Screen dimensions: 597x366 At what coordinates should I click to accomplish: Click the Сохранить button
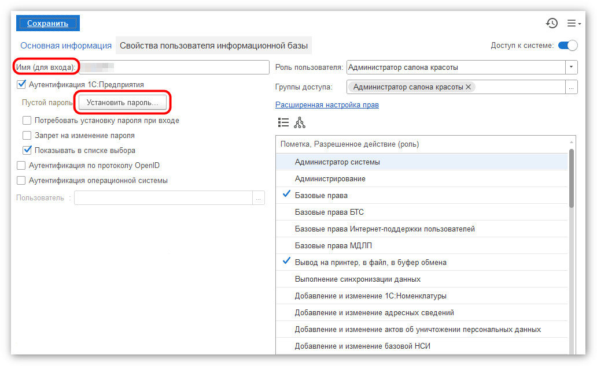48,23
